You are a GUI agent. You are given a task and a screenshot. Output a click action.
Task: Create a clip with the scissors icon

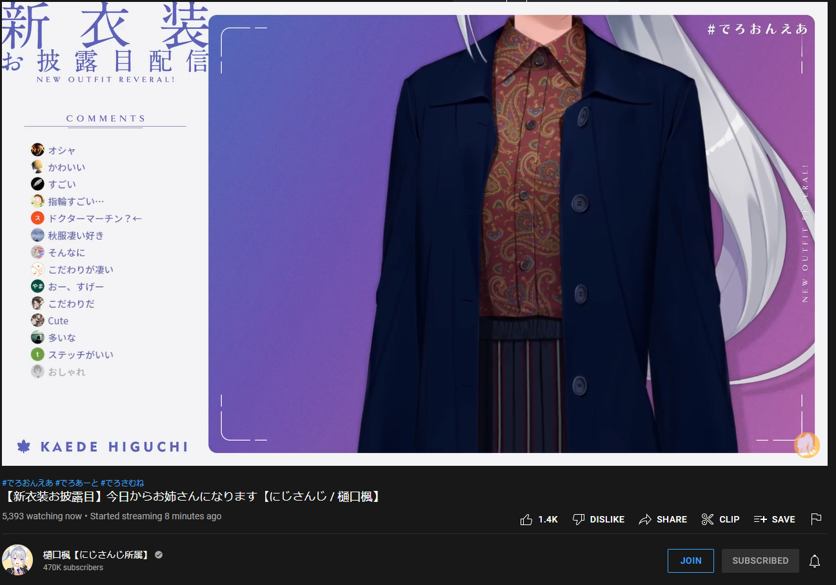click(x=708, y=519)
